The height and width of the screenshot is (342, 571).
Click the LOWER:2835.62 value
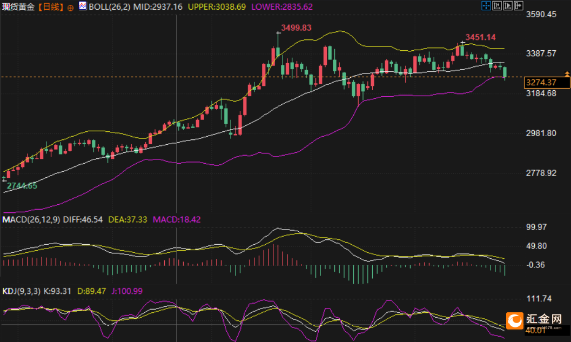(x=282, y=7)
